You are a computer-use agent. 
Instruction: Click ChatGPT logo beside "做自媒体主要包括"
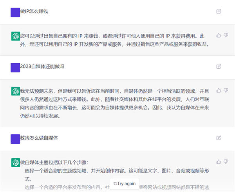[x=16, y=163]
